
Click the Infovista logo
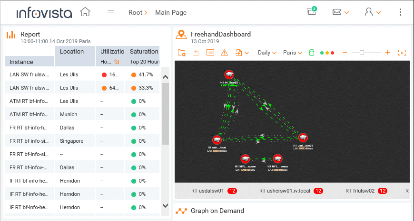[x=44, y=13]
